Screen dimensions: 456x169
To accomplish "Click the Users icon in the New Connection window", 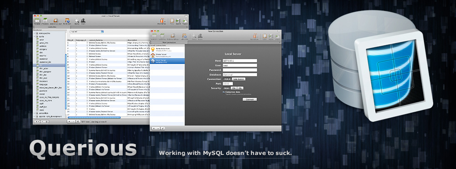I will pos(200,36).
